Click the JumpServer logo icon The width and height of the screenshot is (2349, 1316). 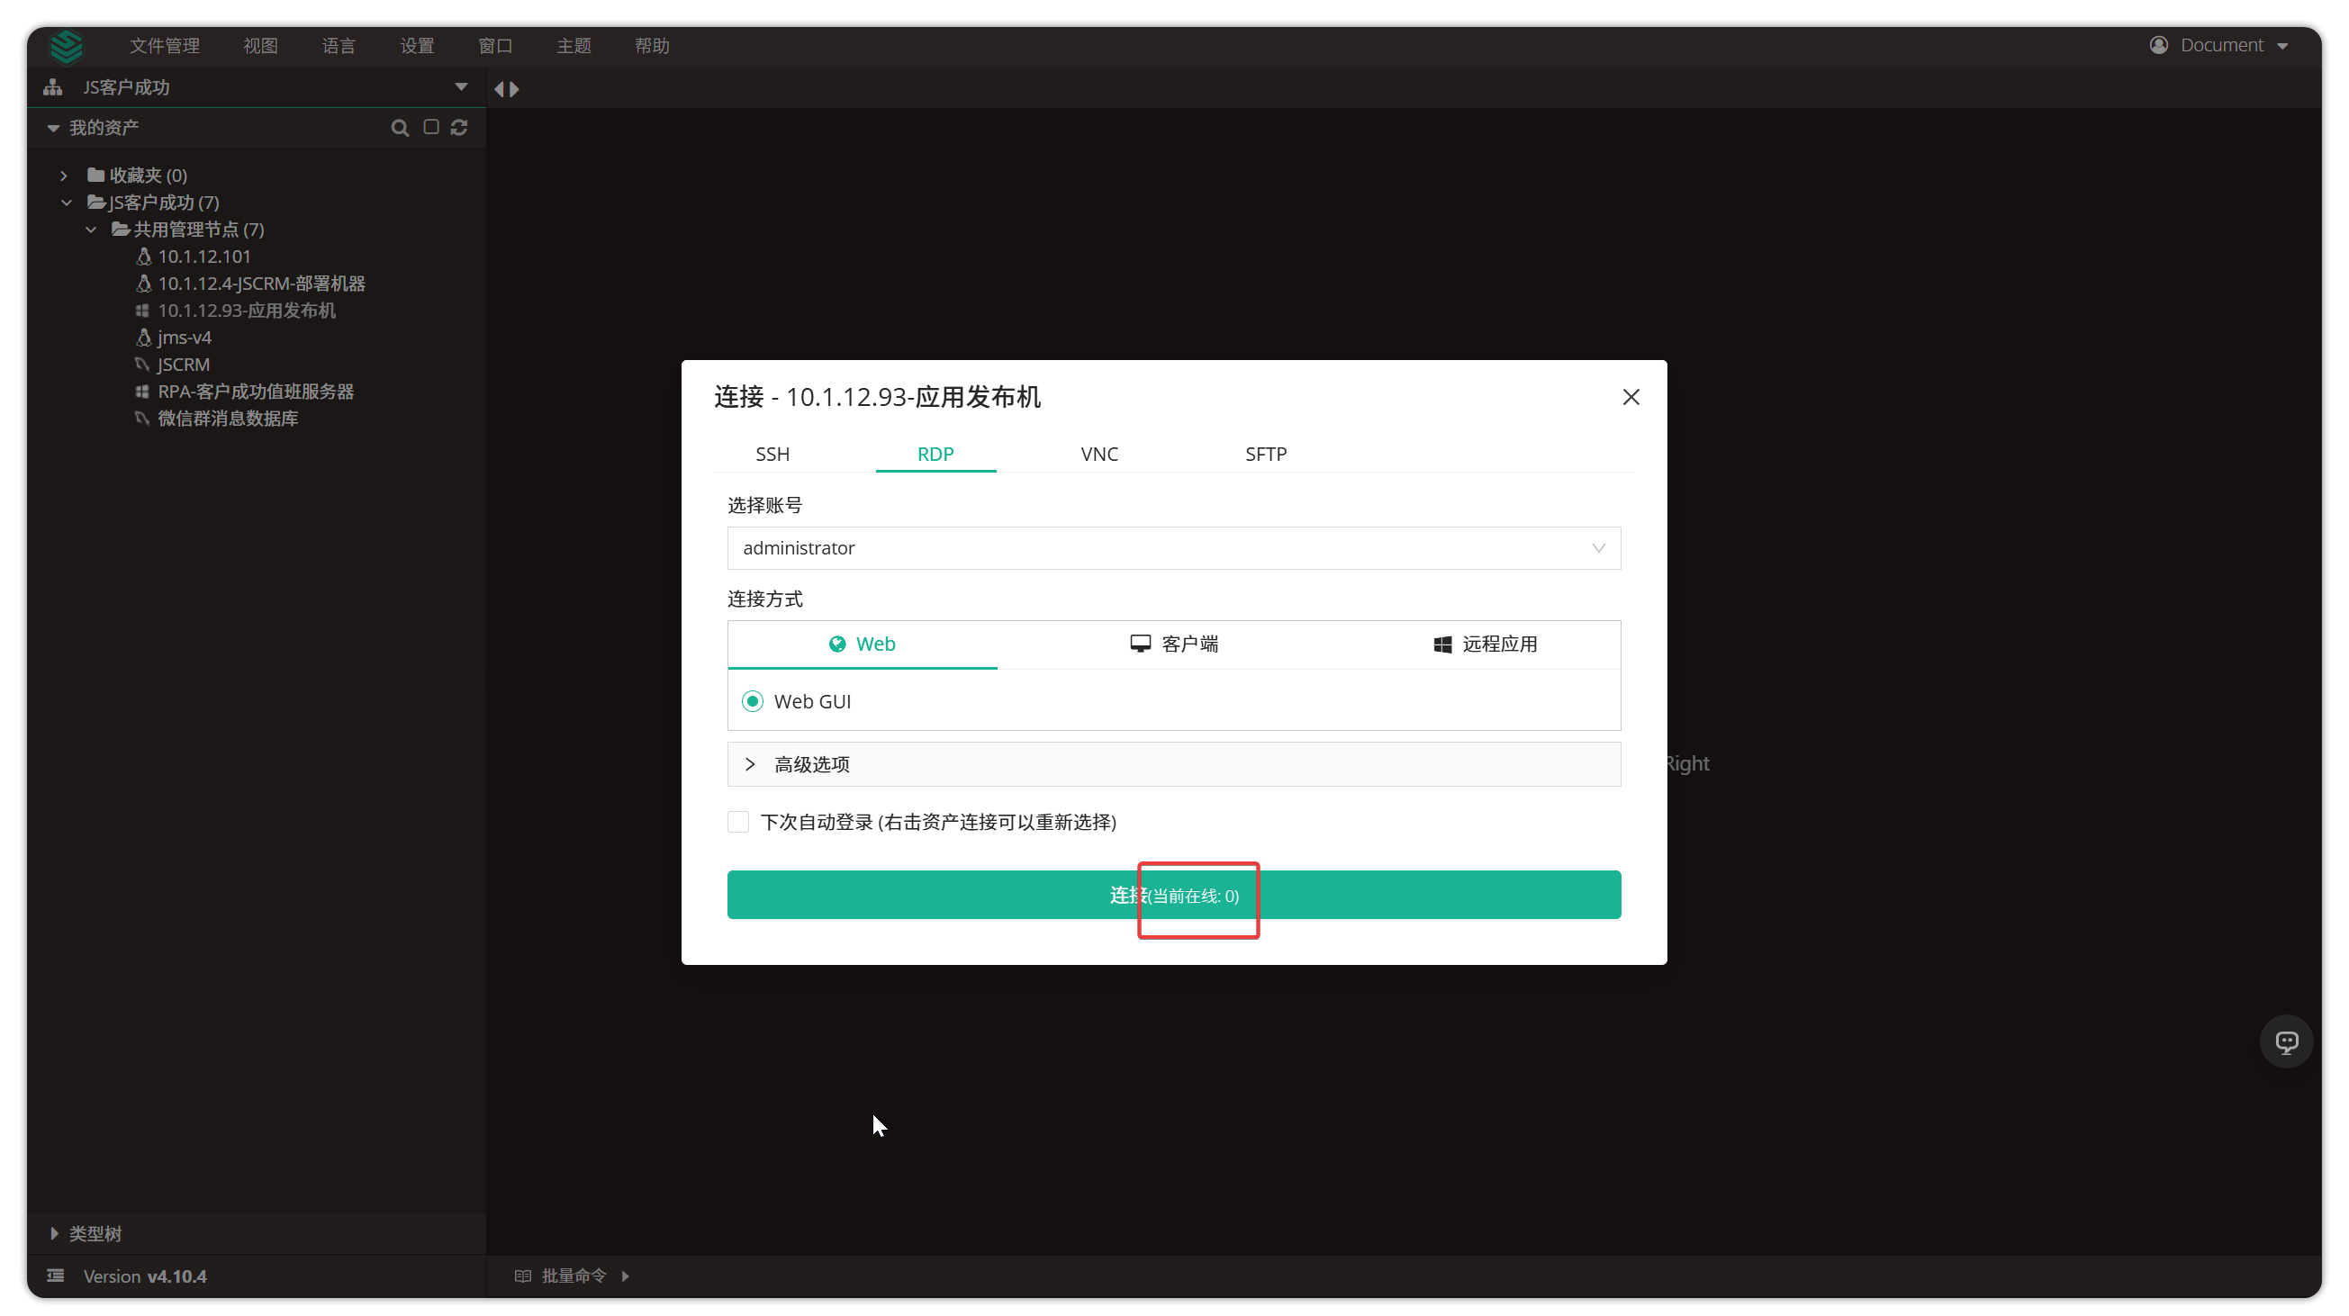coord(66,46)
